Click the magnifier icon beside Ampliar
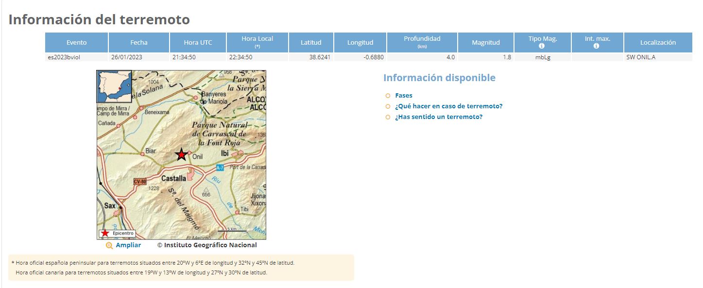 109,245
